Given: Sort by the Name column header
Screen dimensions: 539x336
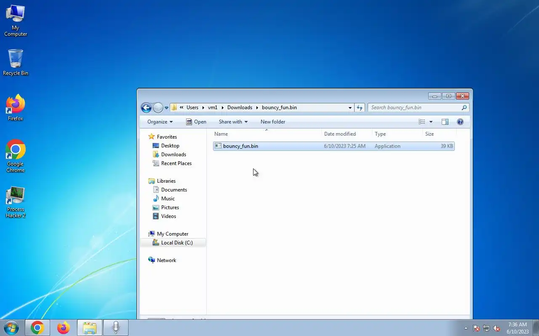Looking at the screenshot, I should click(x=267, y=134).
